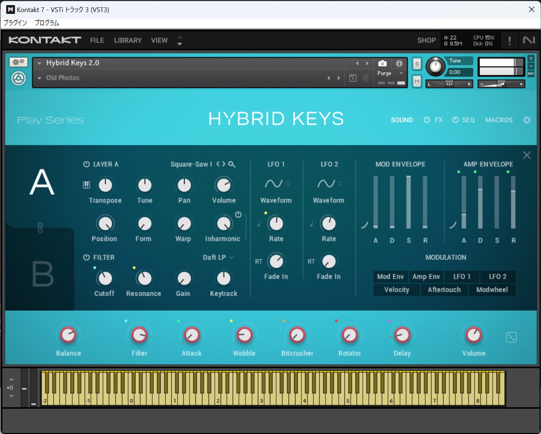The height and width of the screenshot is (434, 541).
Task: Change the LFO 2 waveform selector
Action: pos(330,183)
